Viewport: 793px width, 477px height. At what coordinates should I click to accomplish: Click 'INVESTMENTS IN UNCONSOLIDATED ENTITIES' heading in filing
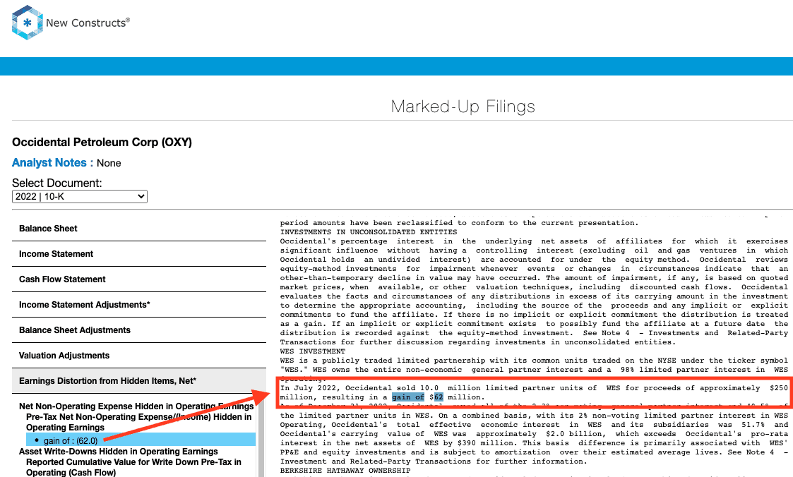pyautogui.click(x=369, y=232)
